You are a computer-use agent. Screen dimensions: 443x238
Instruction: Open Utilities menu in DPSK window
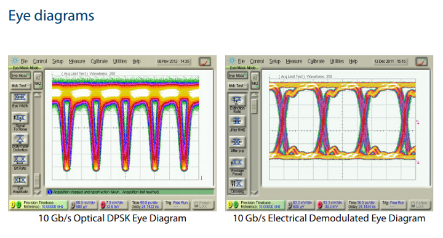tap(120, 61)
